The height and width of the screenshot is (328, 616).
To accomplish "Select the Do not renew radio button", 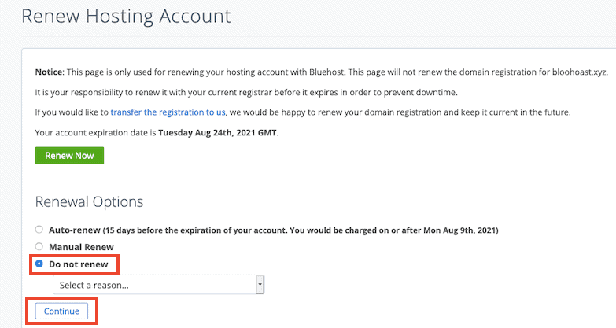I will (39, 264).
